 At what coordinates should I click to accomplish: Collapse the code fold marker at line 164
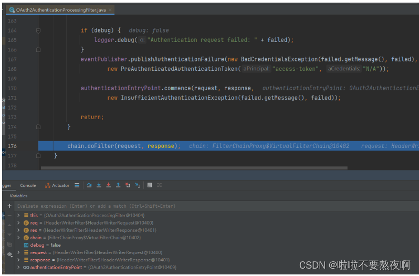pos(38,30)
